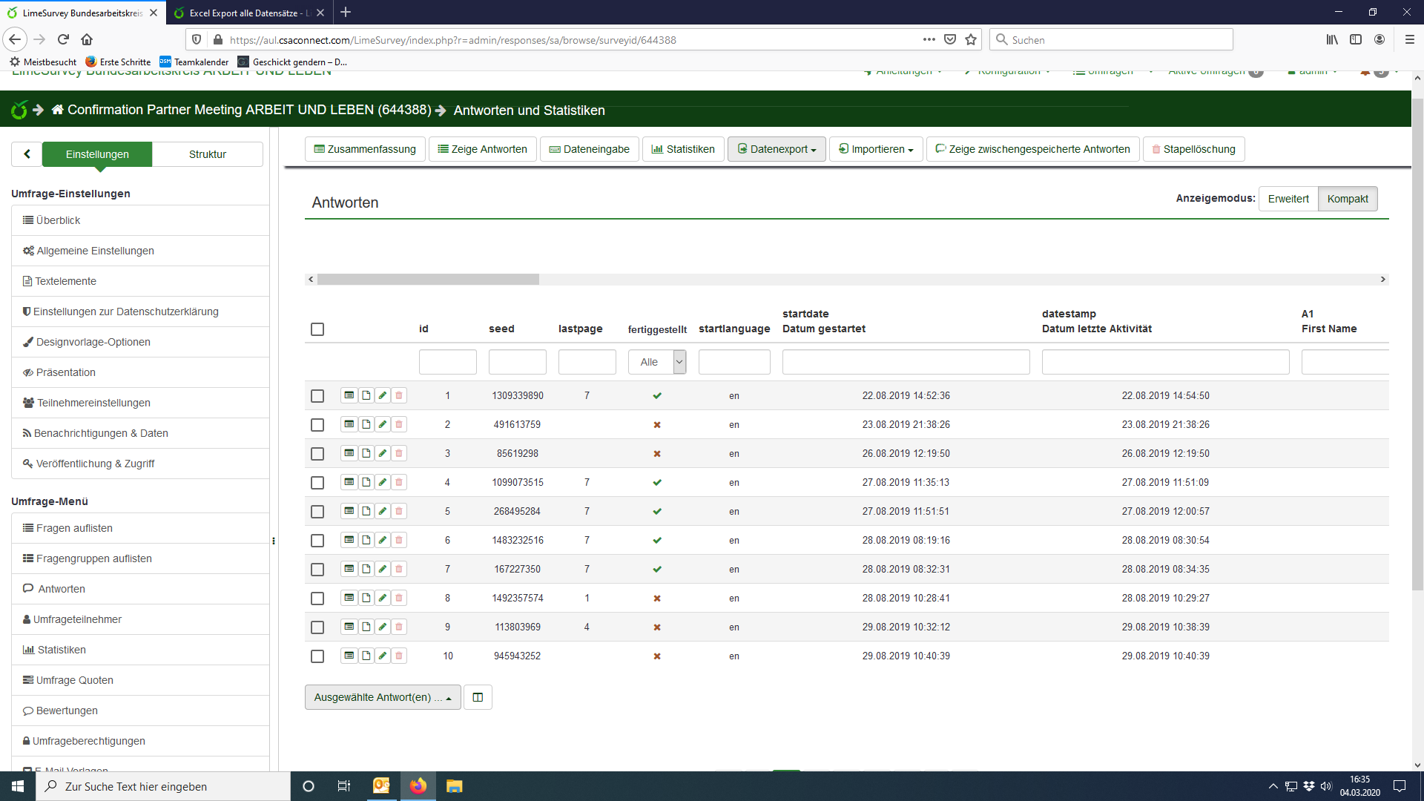Click column selection icon beside Ausgewählte Antwort(en)
This screenshot has height=801, width=1424.
[x=478, y=697]
